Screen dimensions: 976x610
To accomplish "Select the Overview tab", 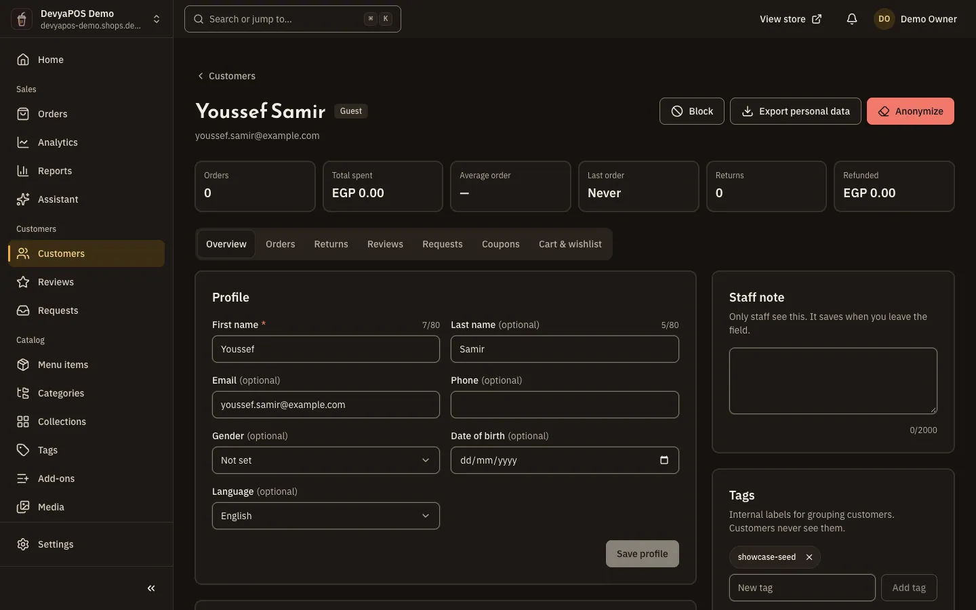I will (226, 244).
